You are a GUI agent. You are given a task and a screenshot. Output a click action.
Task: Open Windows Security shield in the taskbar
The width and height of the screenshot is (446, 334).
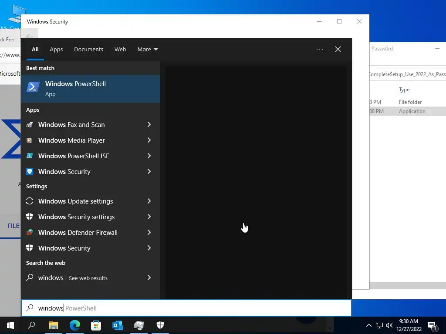(x=160, y=325)
